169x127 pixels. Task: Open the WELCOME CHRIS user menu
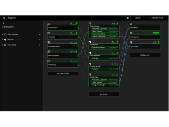(158, 18)
